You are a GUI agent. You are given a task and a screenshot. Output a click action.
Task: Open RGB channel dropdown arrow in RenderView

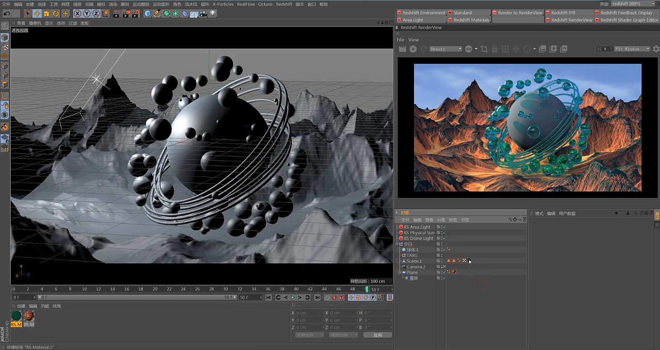point(476,49)
